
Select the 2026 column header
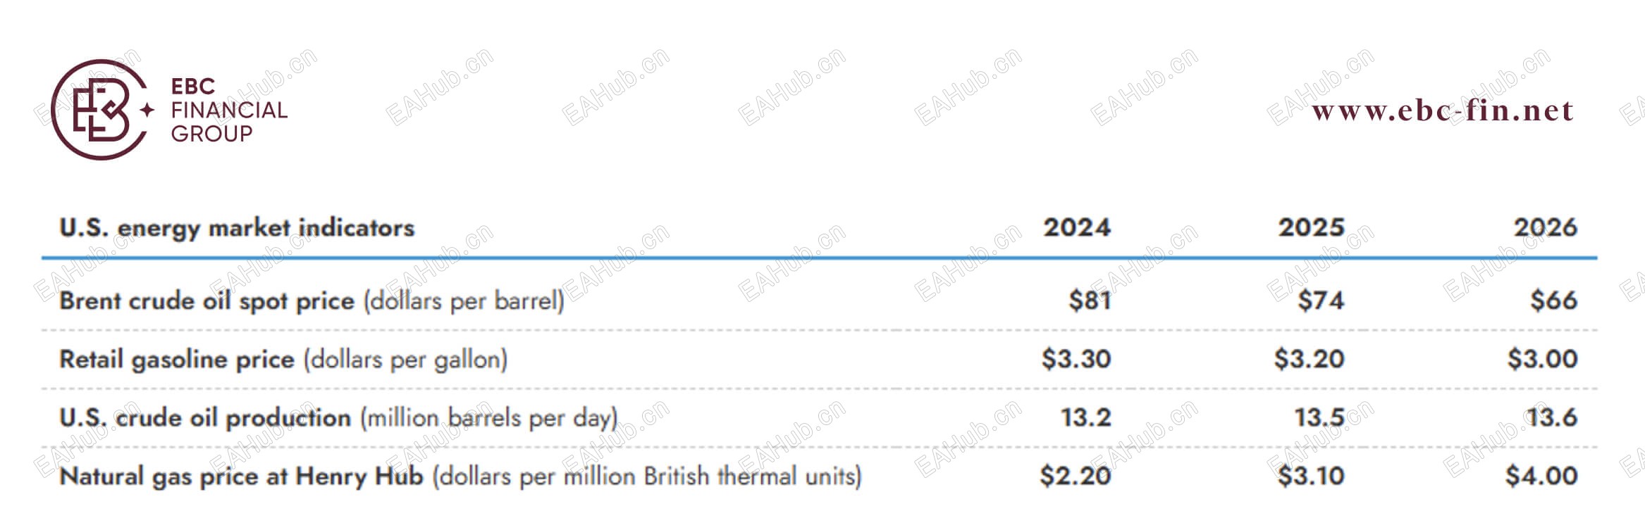[1545, 227]
